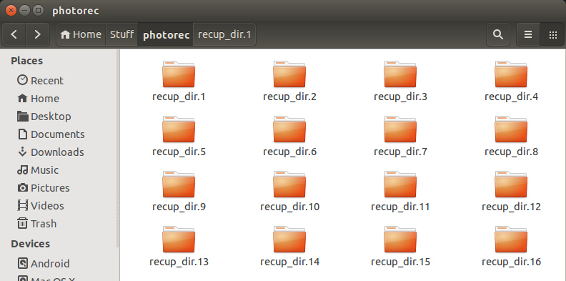This screenshot has height=281, width=566.
Task: Go back with the left arrow button
Action: [x=14, y=34]
